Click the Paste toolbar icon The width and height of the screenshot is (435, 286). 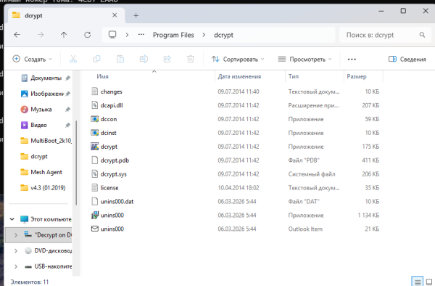click(x=120, y=59)
